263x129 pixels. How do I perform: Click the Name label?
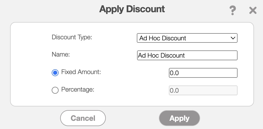(60, 55)
